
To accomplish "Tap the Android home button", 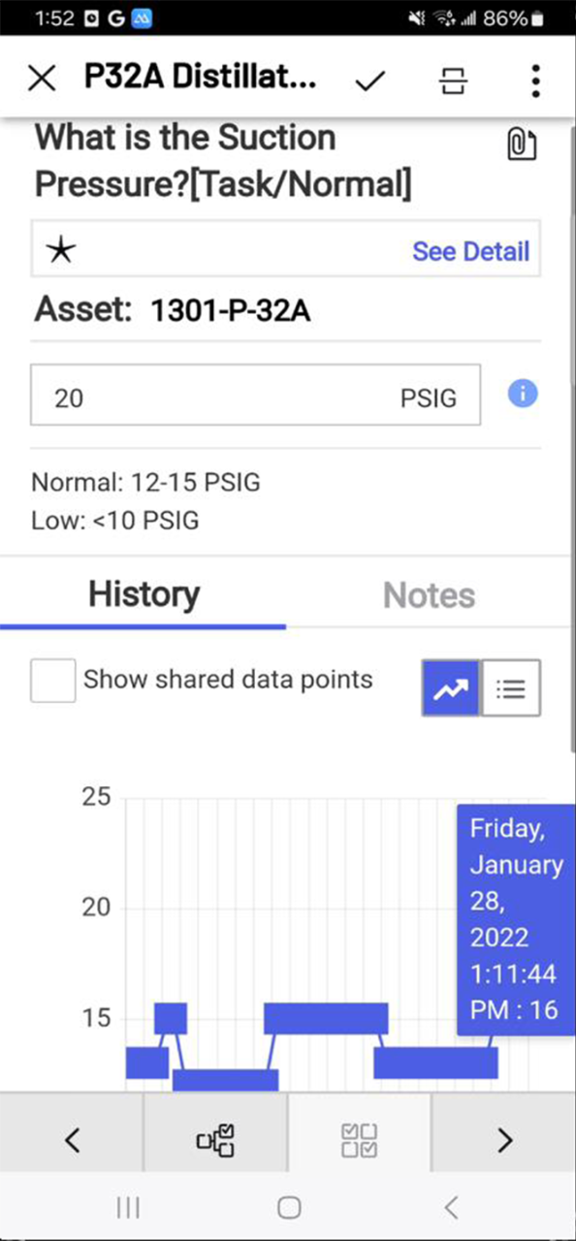I will [x=288, y=1207].
